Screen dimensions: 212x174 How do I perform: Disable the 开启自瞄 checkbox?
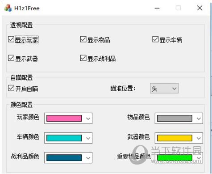pos(11,88)
